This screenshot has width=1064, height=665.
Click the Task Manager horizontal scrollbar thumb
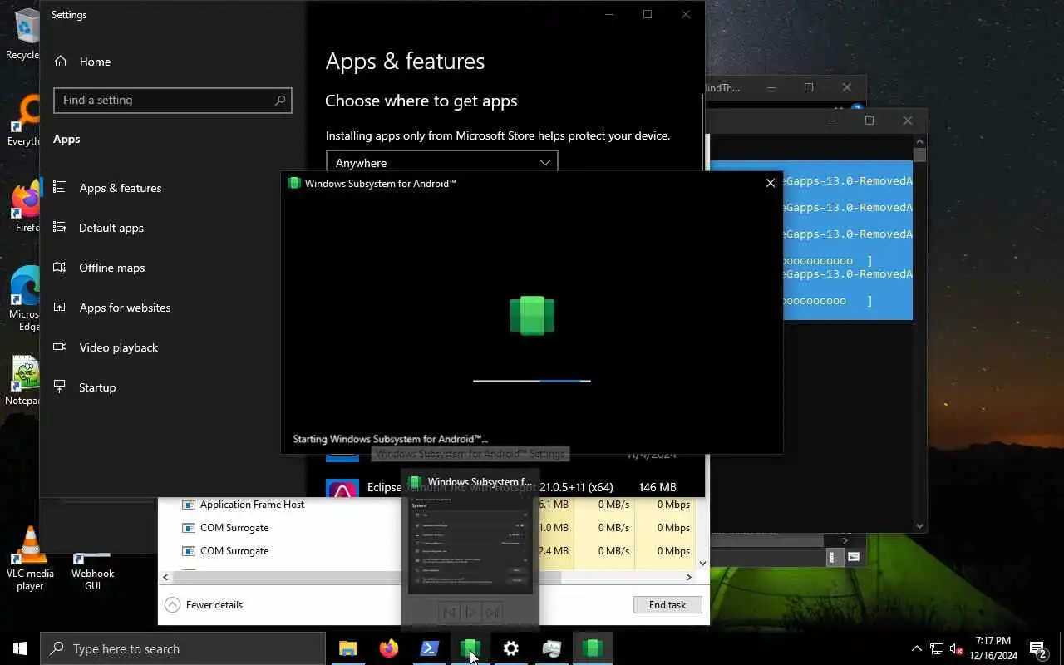click(x=366, y=577)
